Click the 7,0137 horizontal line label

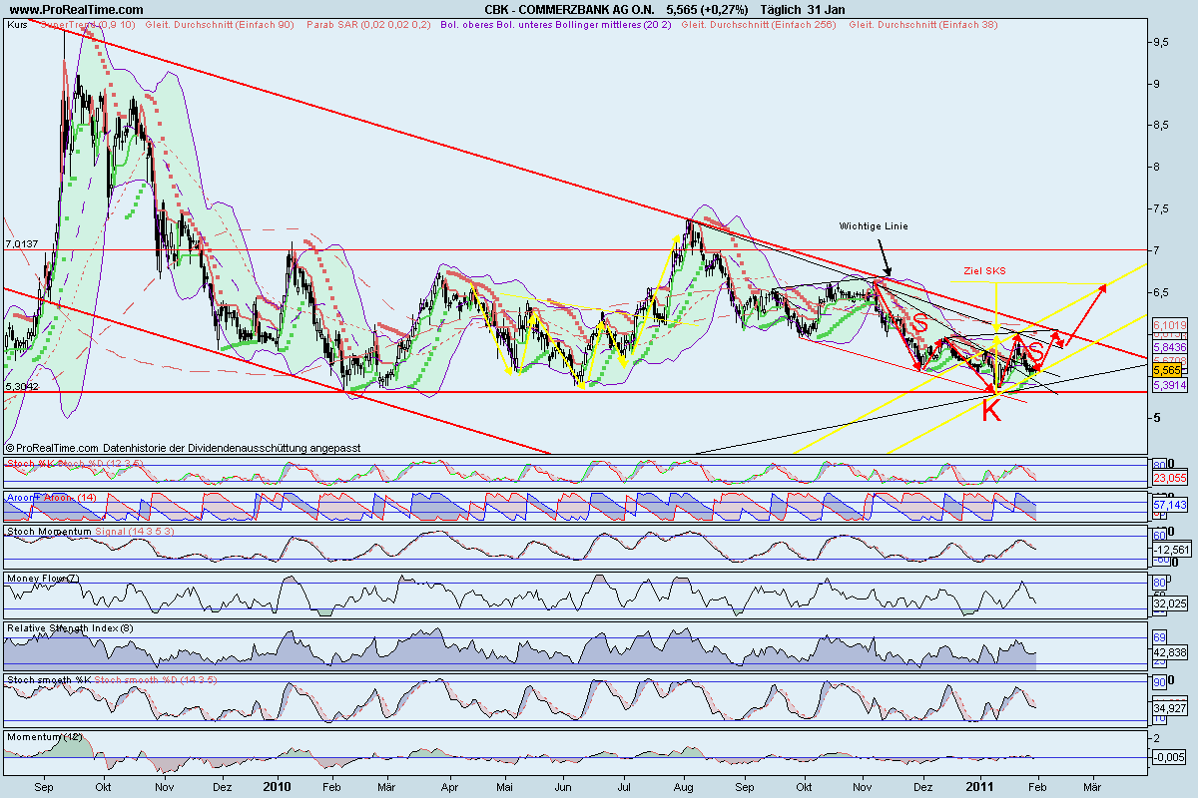point(22,243)
